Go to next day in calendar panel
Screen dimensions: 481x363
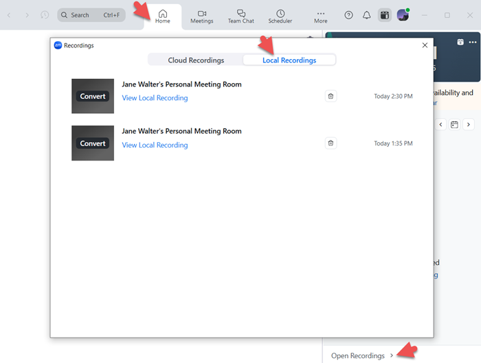click(469, 124)
